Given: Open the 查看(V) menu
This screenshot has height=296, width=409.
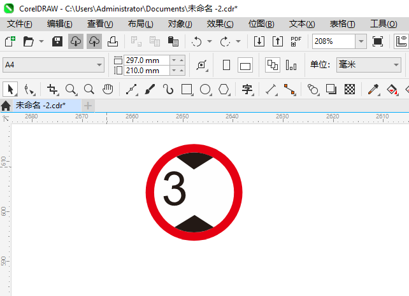Looking at the screenshot, I should (100, 24).
